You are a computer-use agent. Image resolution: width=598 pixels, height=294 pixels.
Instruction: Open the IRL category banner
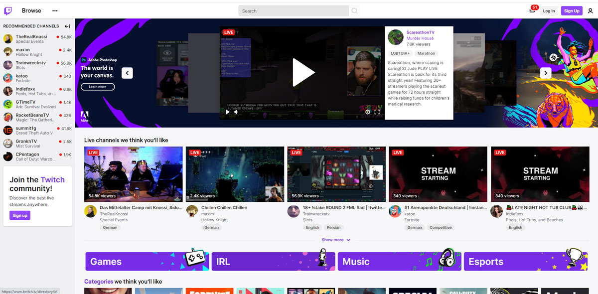click(x=273, y=262)
